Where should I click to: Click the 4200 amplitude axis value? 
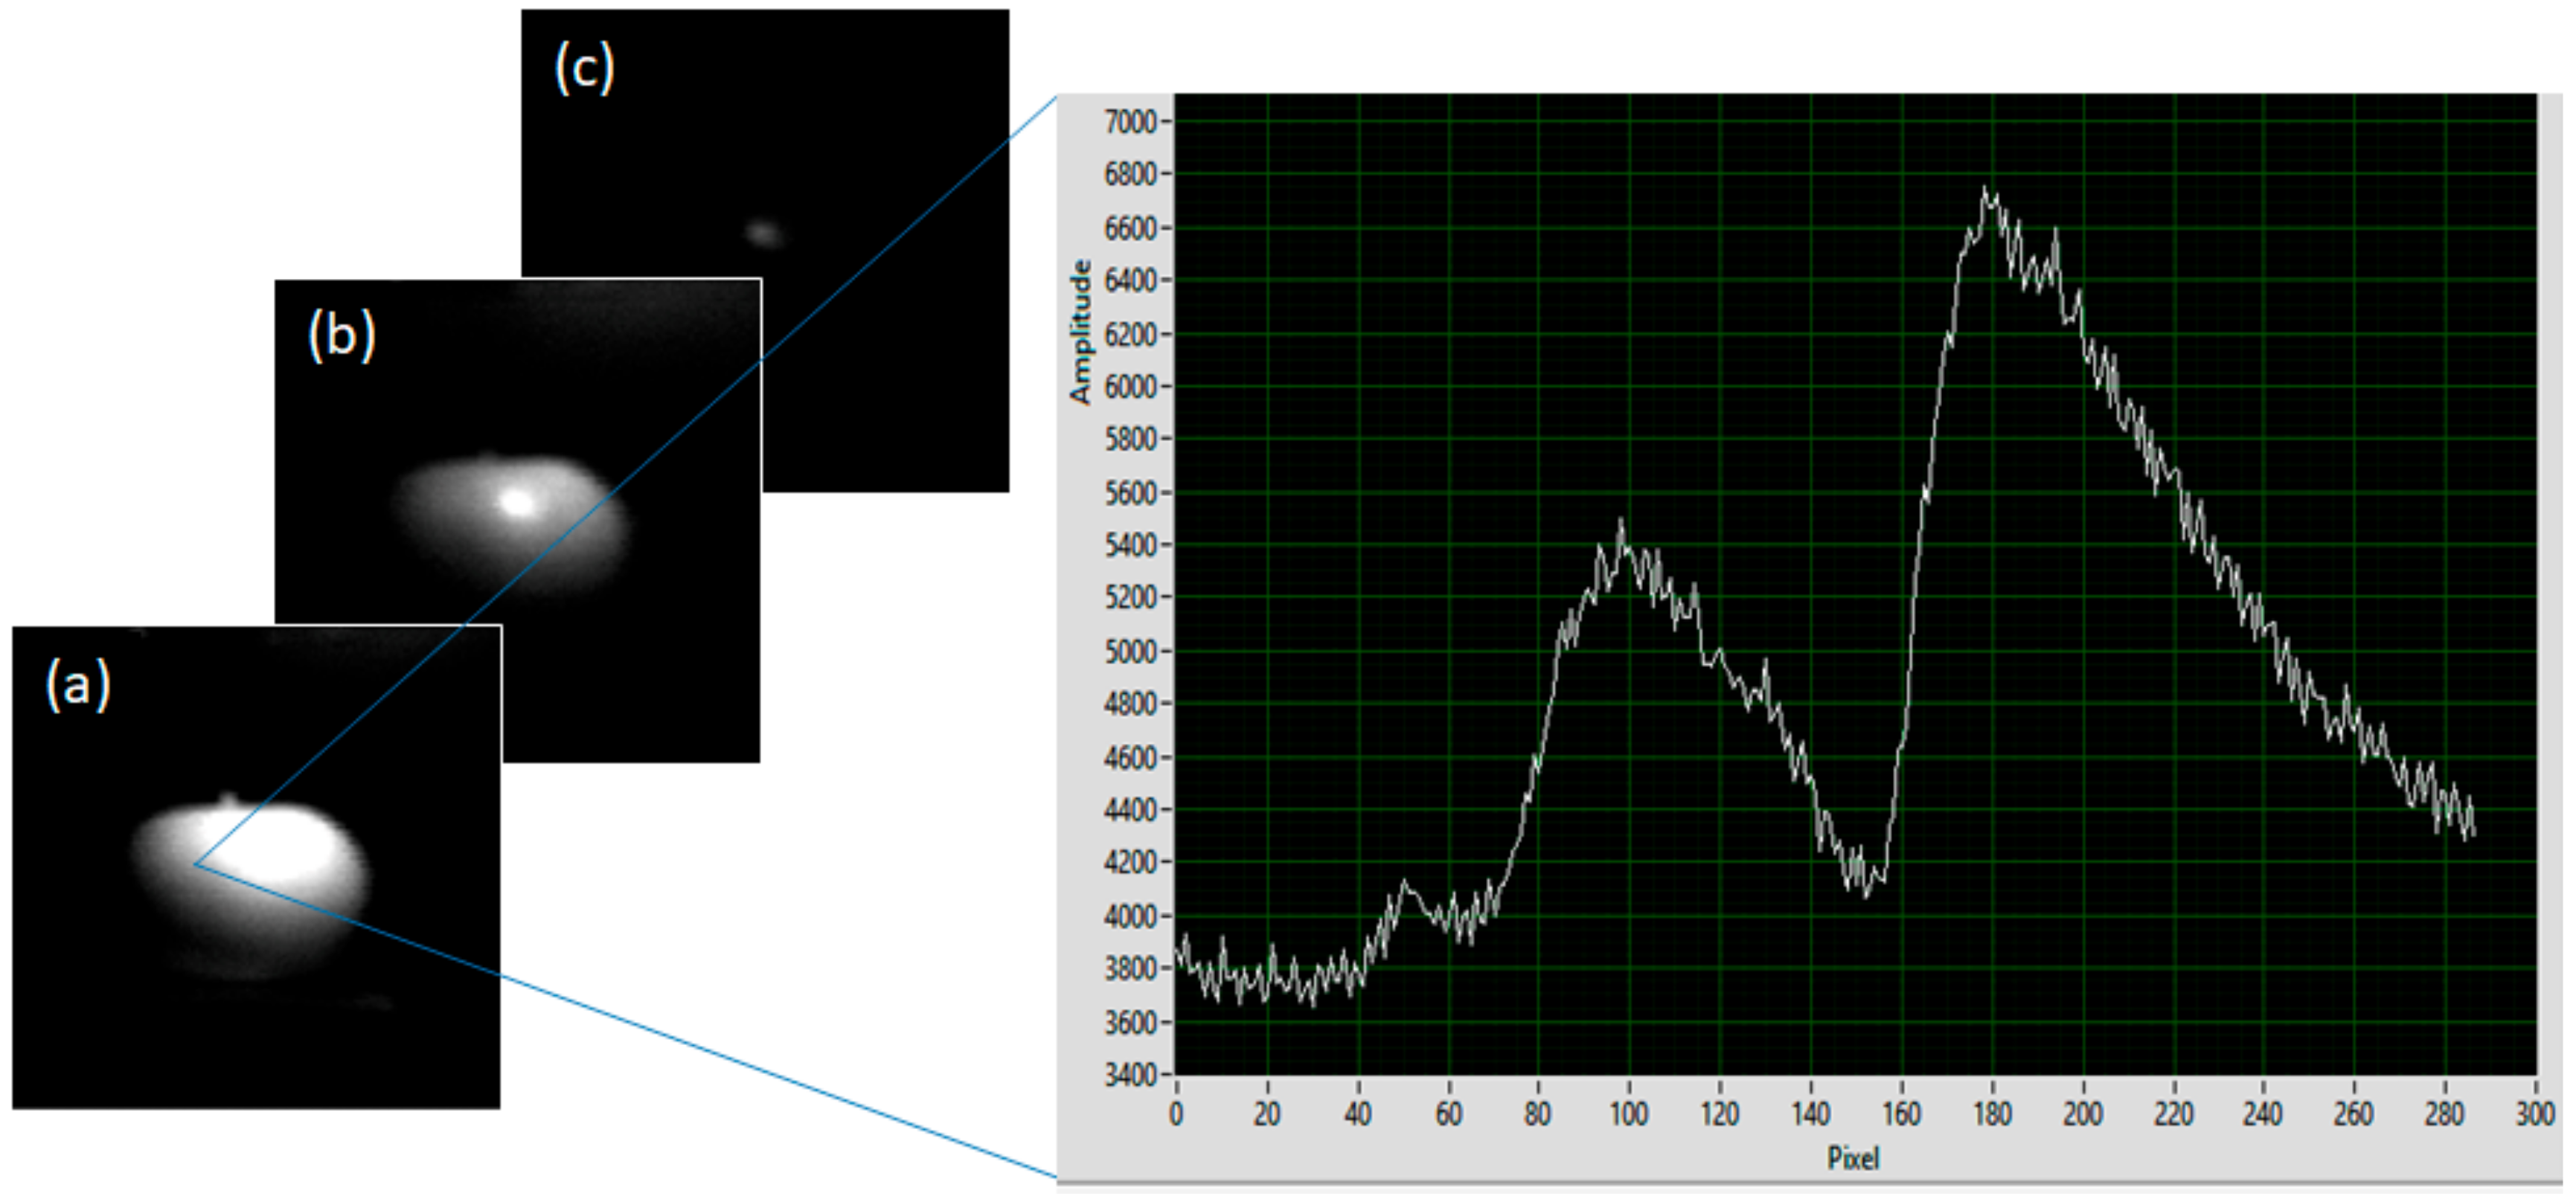(1130, 863)
